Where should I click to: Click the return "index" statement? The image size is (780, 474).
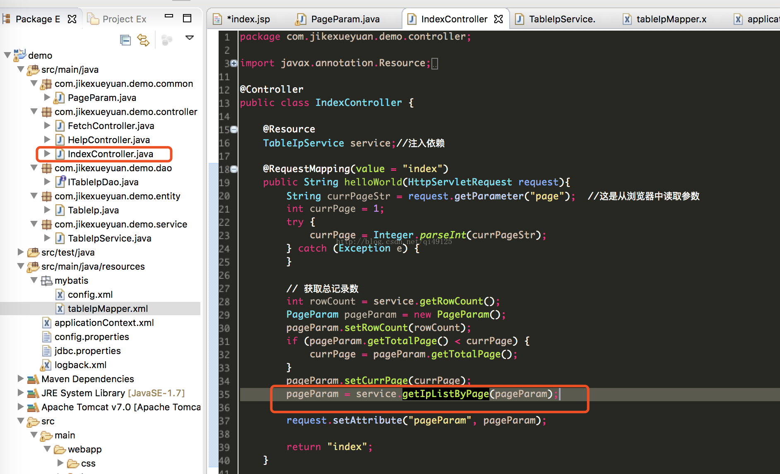click(x=329, y=447)
